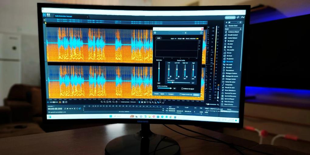Click the Compare button
Image resolution: width=310 pixels, height=155 pixels.
tap(171, 94)
